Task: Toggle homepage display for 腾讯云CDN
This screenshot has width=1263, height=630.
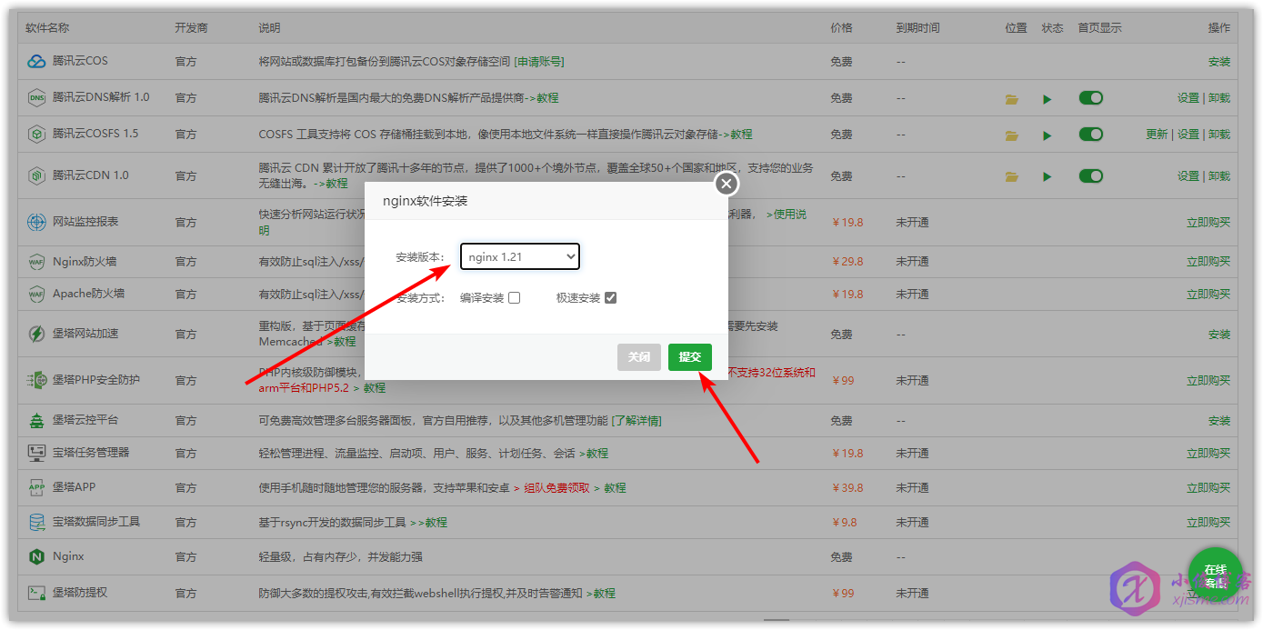Action: tap(1091, 175)
